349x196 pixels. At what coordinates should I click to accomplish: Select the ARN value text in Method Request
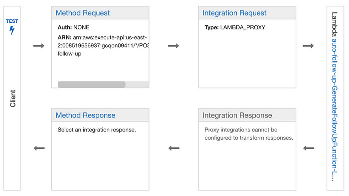coord(104,45)
